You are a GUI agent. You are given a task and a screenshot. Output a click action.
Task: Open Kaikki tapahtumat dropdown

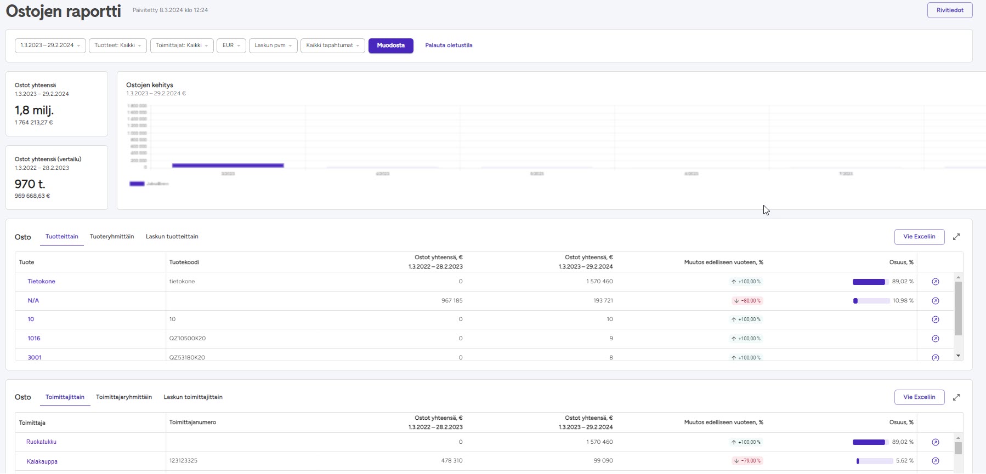click(333, 45)
